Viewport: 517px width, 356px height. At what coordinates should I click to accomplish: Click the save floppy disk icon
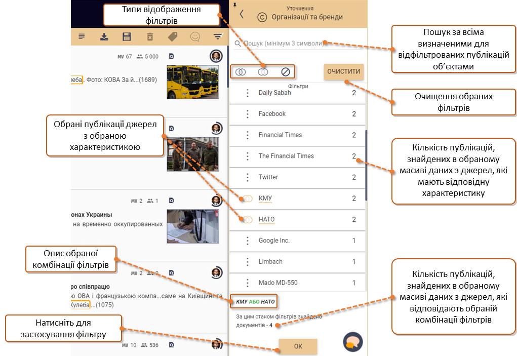point(127,36)
